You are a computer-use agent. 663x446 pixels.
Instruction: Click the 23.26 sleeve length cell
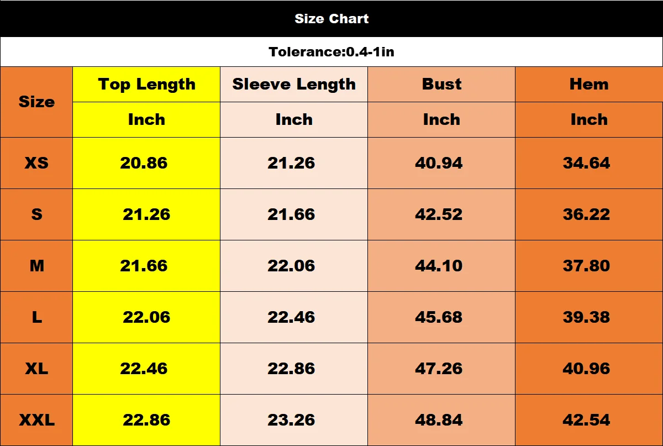pyautogui.click(x=294, y=420)
